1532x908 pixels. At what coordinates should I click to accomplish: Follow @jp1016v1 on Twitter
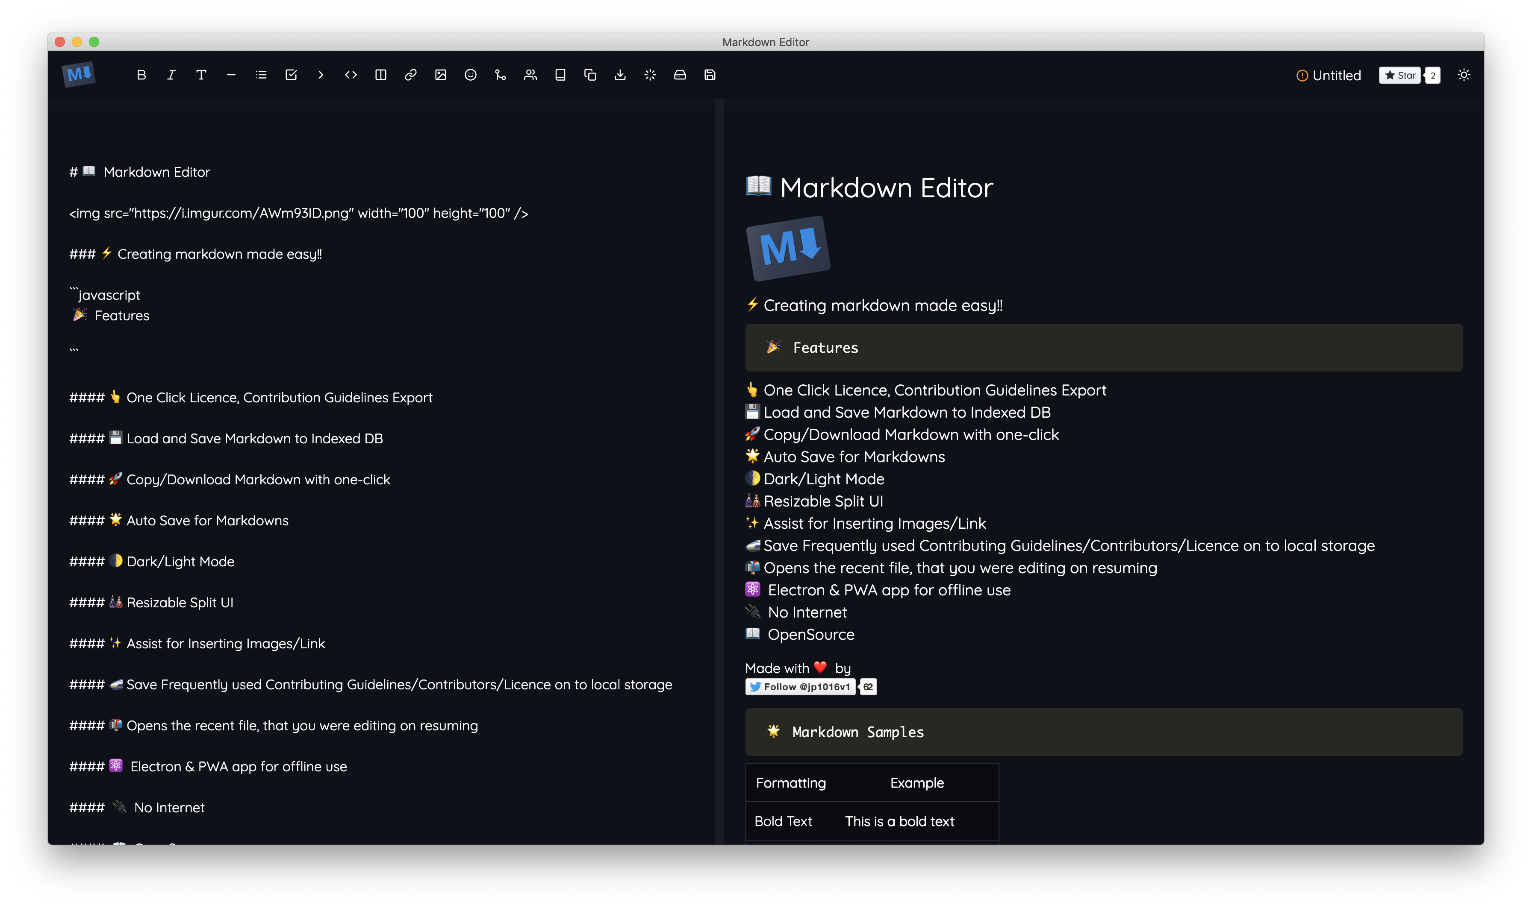[800, 686]
